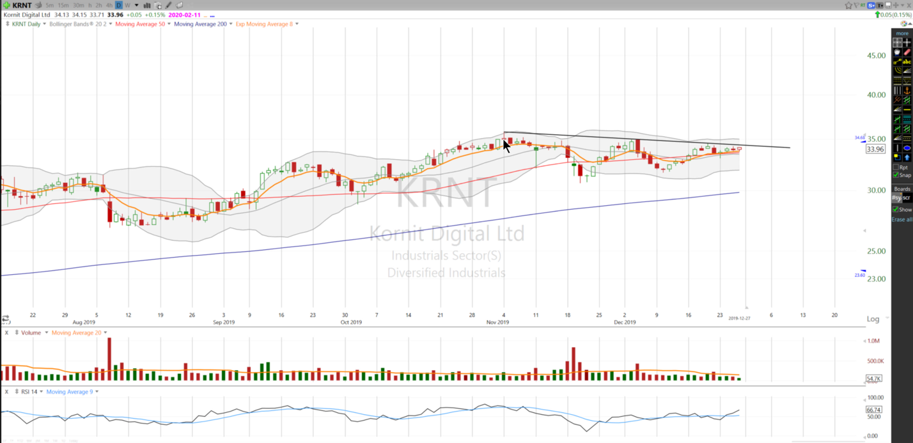Click the 33.96 current price label
Image resolution: width=913 pixels, height=443 pixels.
(x=875, y=149)
